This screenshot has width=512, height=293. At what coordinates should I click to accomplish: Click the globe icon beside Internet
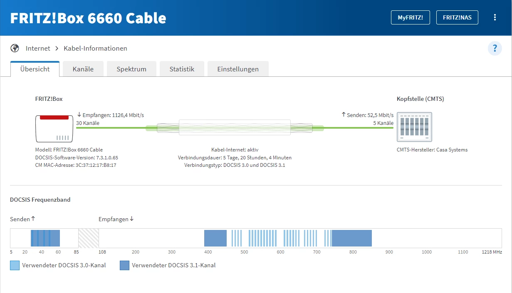[15, 48]
